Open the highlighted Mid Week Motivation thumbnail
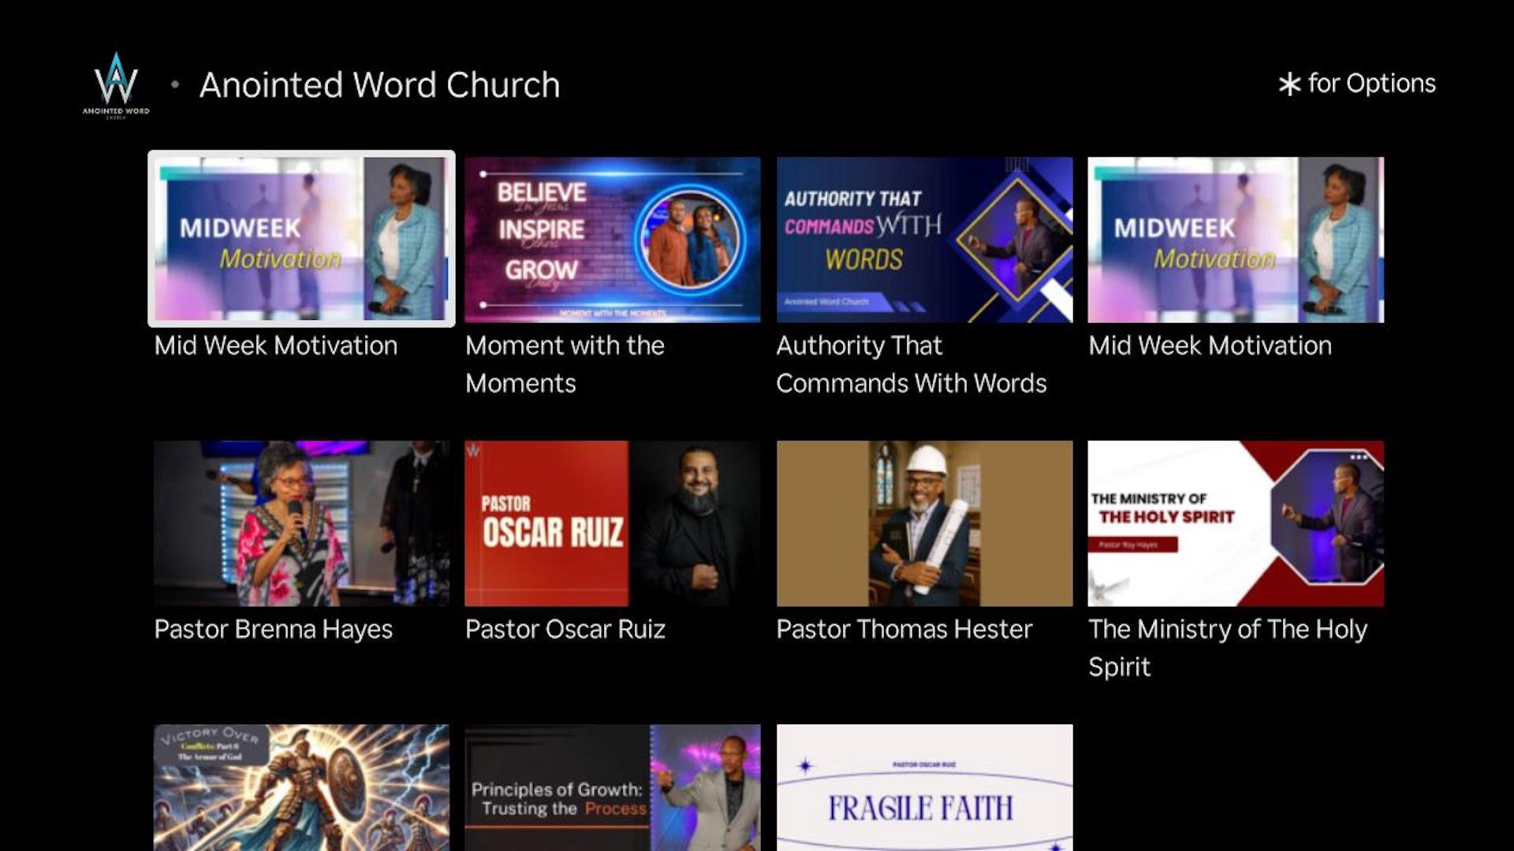Screen dimensions: 1514x851 (301, 239)
